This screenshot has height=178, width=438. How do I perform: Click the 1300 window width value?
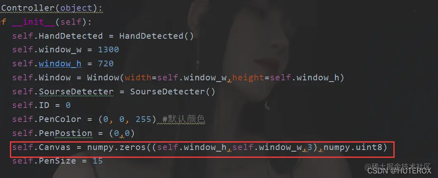point(108,49)
